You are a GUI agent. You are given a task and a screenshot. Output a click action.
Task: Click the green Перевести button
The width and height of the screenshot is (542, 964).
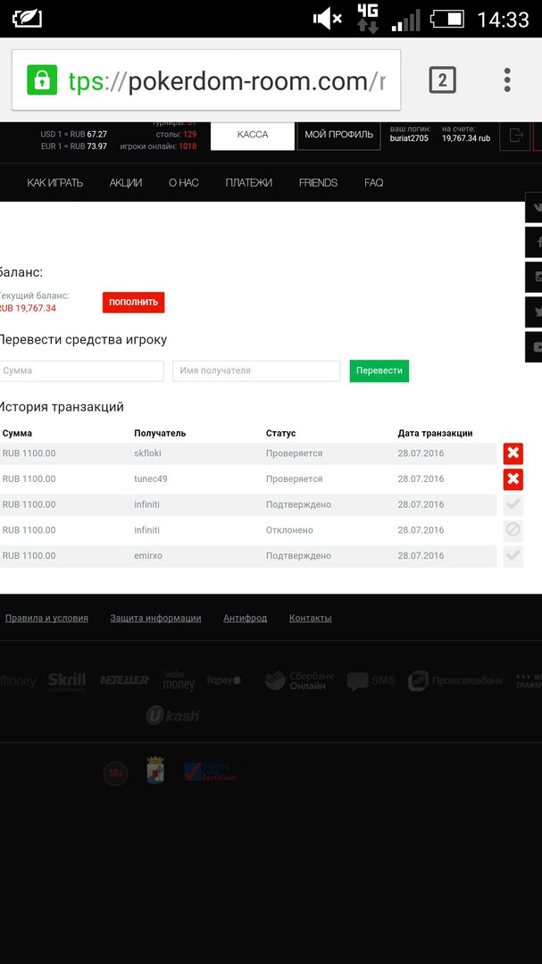379,370
